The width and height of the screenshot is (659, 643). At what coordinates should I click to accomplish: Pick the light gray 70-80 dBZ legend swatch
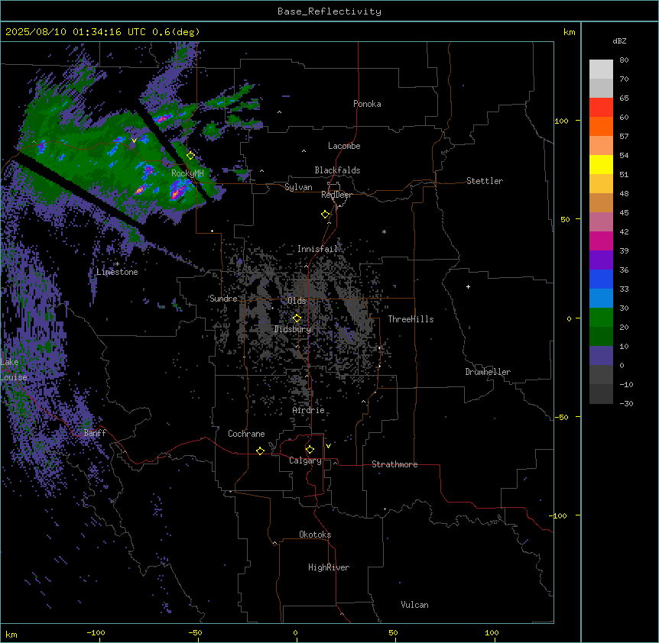click(601, 69)
